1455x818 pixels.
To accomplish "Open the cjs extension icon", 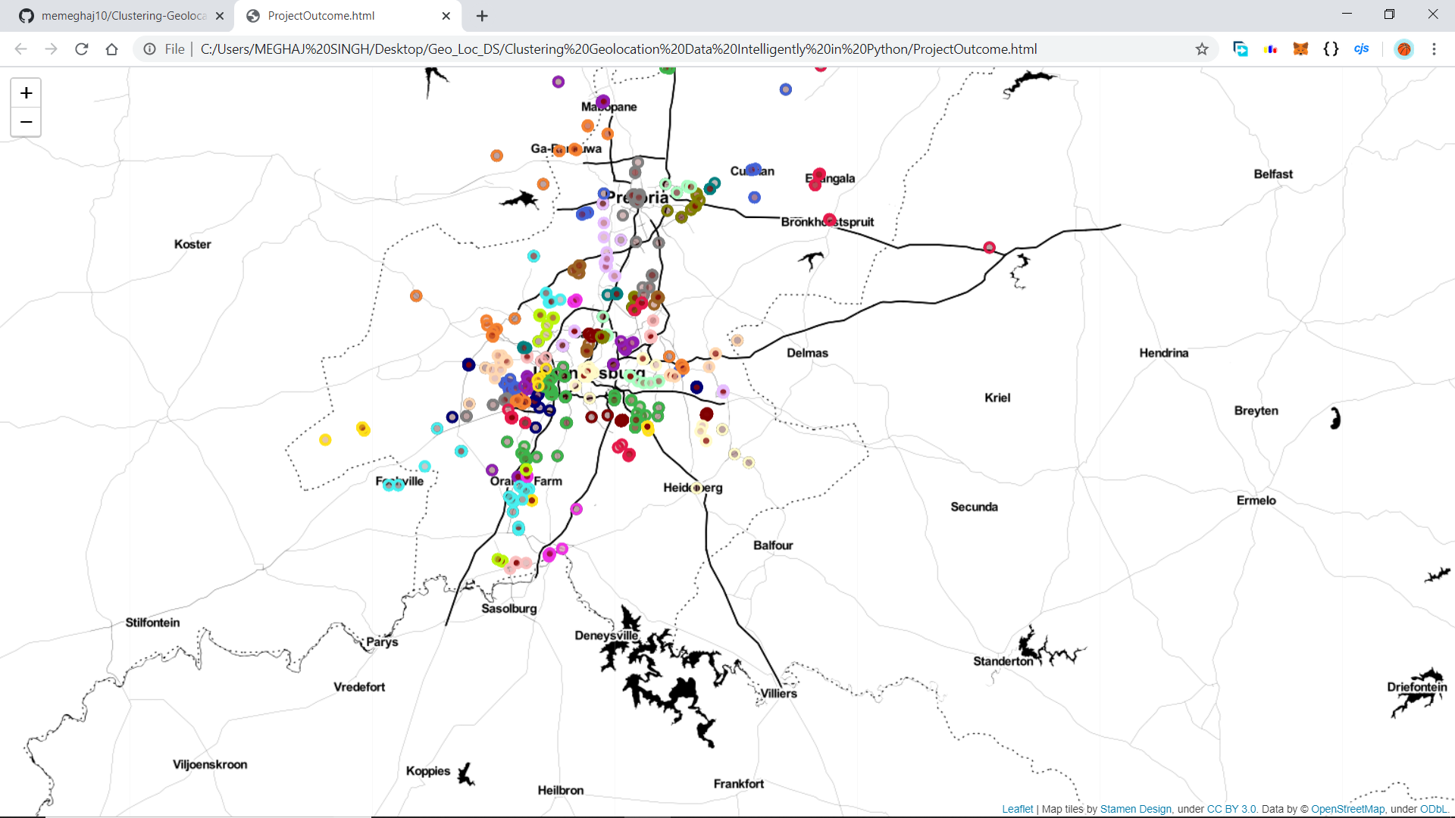I will tap(1361, 49).
